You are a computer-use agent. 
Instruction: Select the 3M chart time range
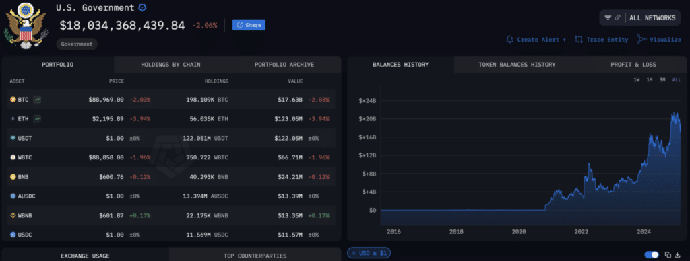coord(662,80)
